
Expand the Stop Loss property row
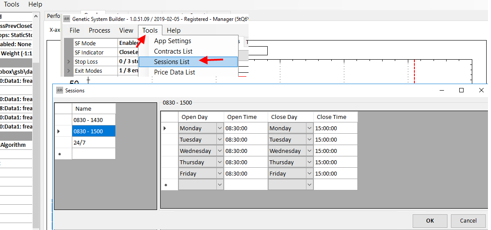tap(69, 62)
